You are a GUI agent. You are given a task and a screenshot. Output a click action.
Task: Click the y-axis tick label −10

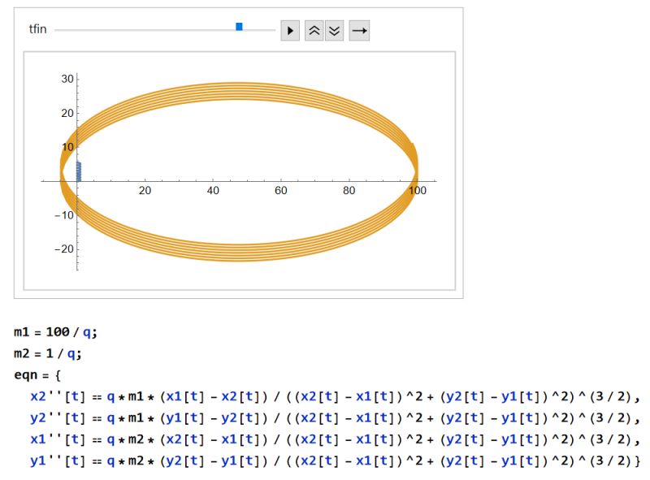64,215
